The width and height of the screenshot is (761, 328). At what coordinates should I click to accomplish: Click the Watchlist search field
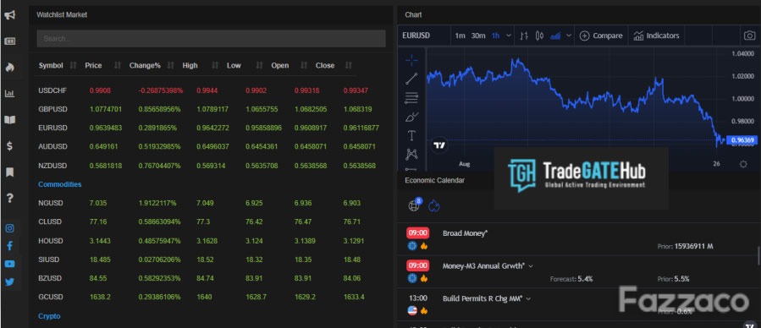(x=211, y=39)
